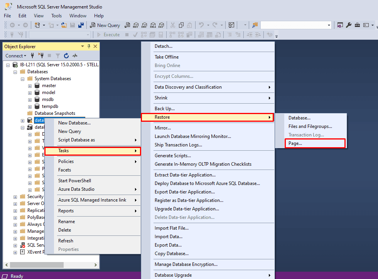Open the Window menu
The width and height of the screenshot is (378, 279).
[78, 16]
